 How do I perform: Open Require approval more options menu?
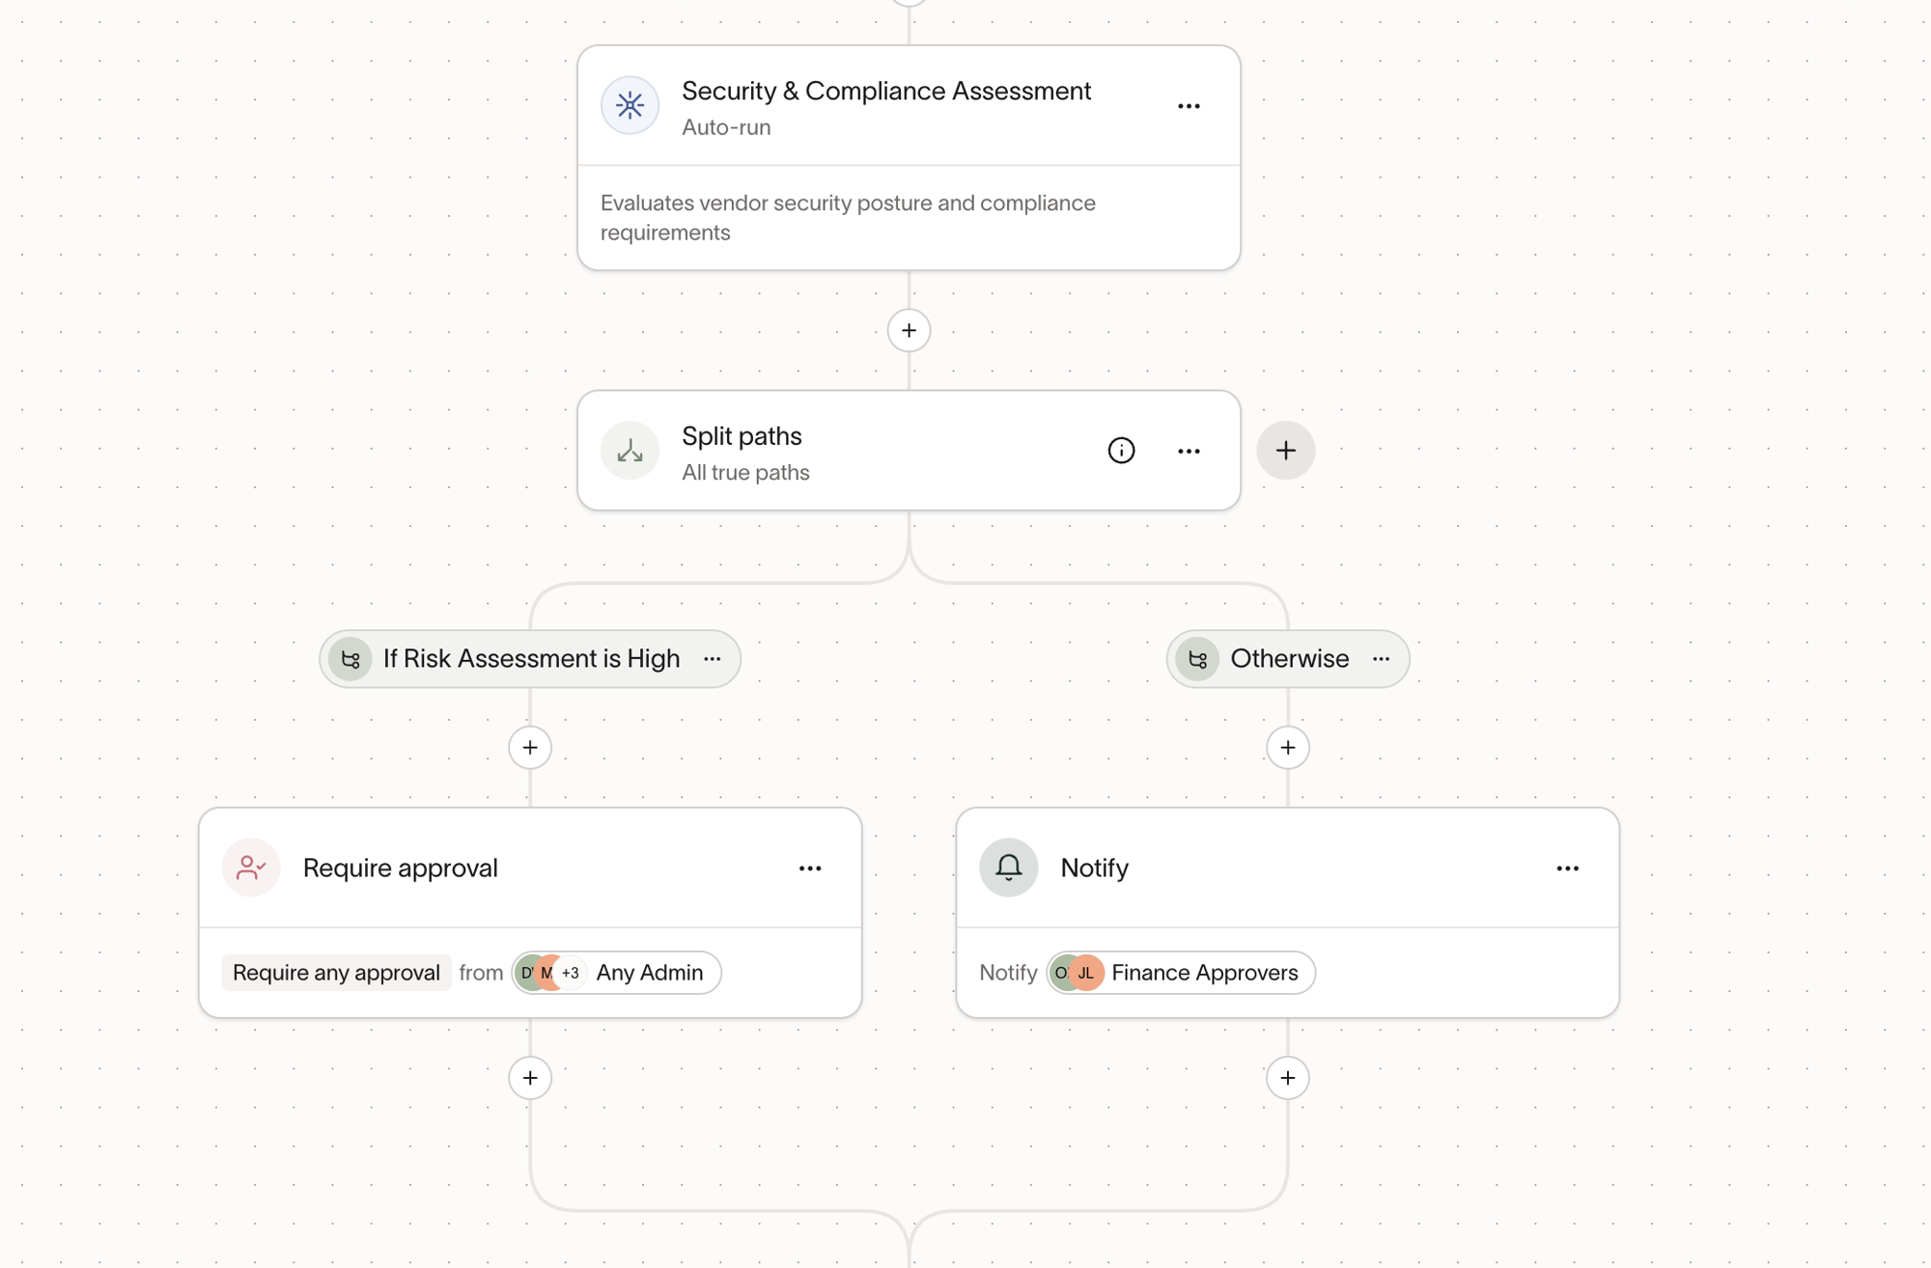810,868
